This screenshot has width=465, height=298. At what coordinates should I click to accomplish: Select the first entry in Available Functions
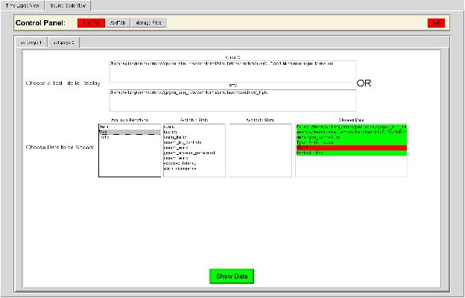coord(104,127)
